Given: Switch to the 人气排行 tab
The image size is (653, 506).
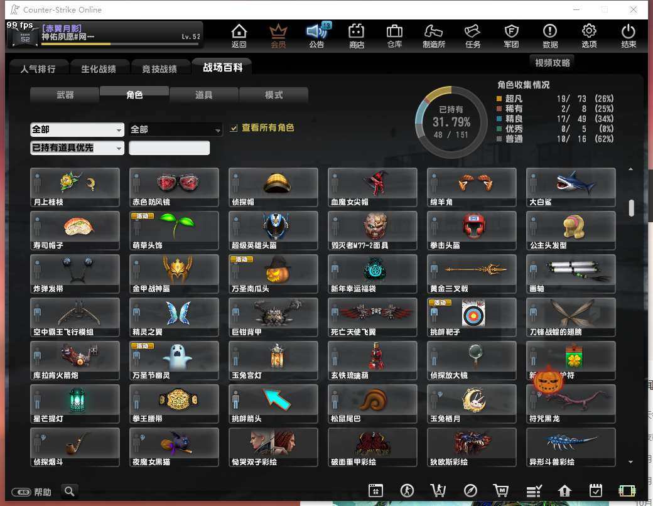Looking at the screenshot, I should 38,68.
